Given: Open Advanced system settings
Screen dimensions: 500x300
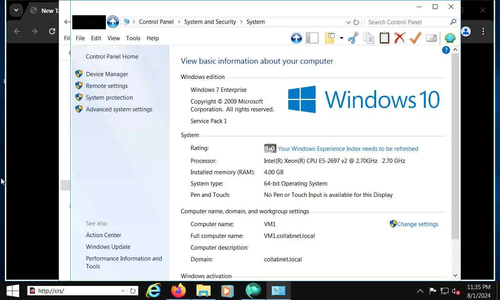Looking at the screenshot, I should [x=119, y=109].
